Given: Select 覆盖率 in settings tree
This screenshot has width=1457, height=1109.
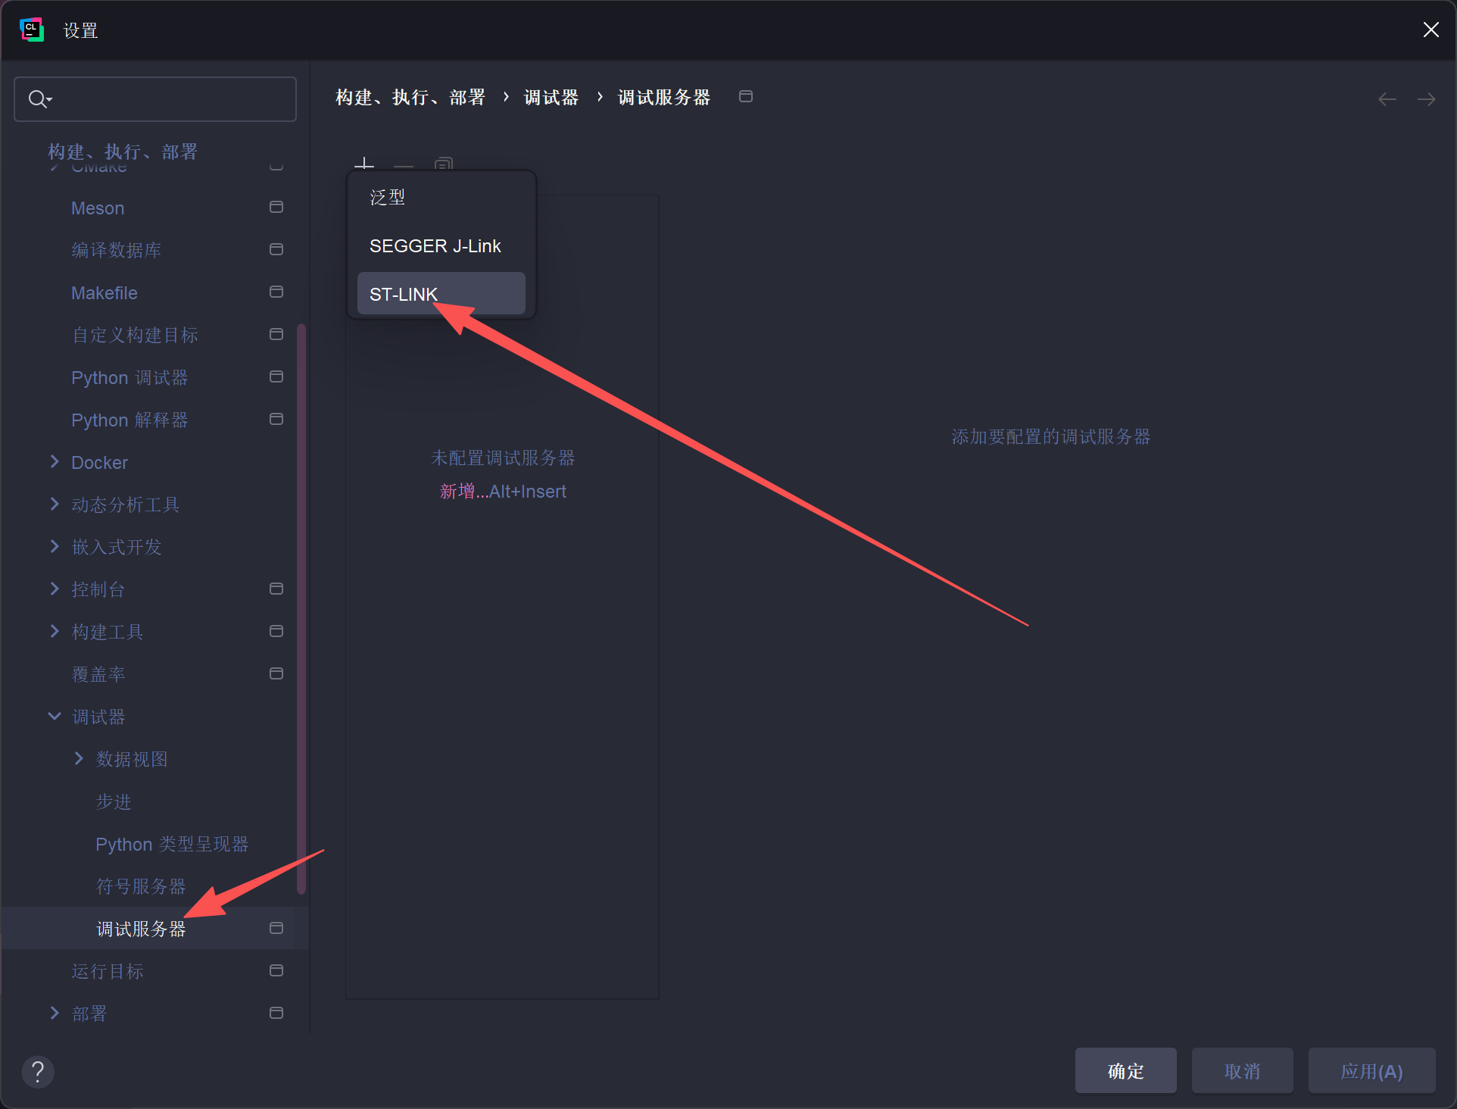Looking at the screenshot, I should tap(98, 675).
